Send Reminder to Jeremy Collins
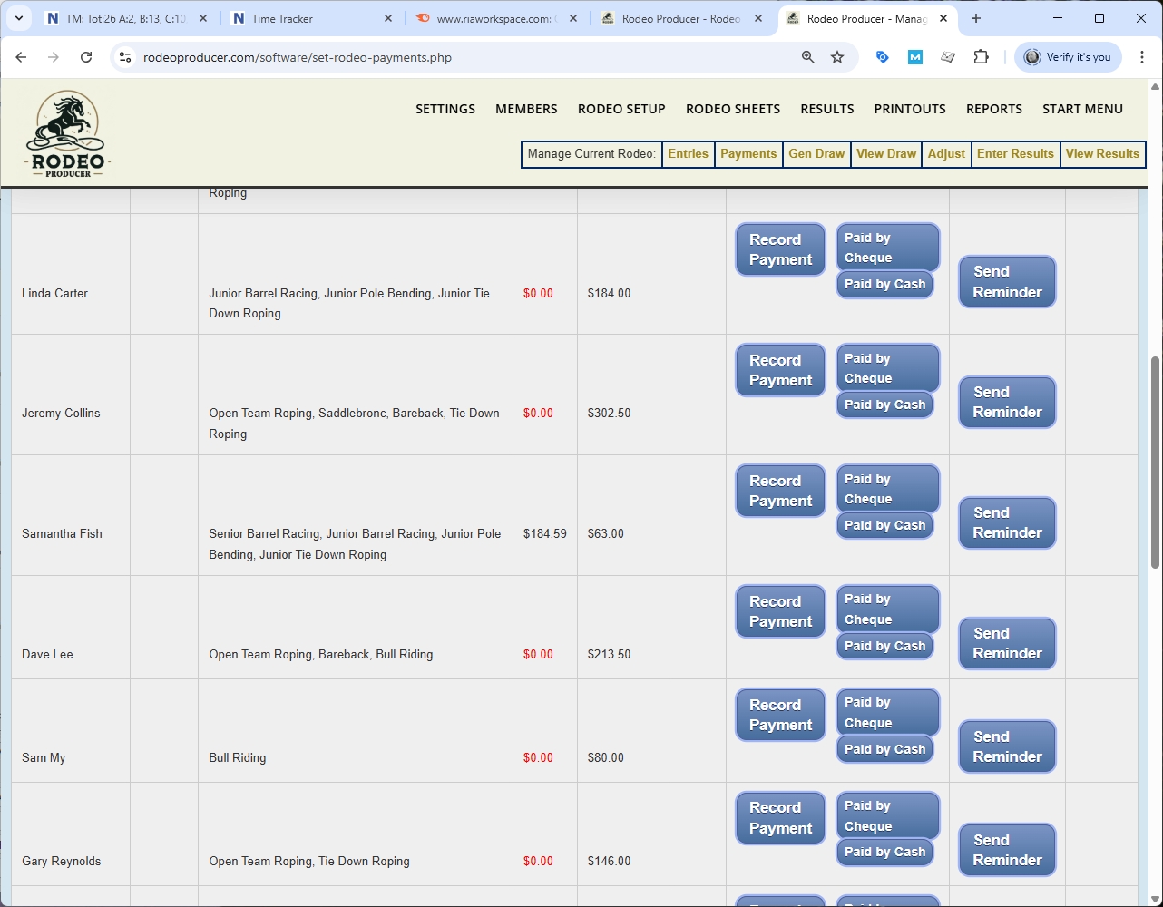The height and width of the screenshot is (907, 1163). [1007, 402]
